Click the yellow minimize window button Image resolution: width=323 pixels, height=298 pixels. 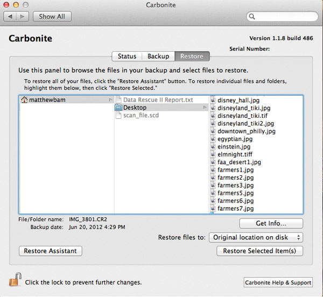[16, 5]
